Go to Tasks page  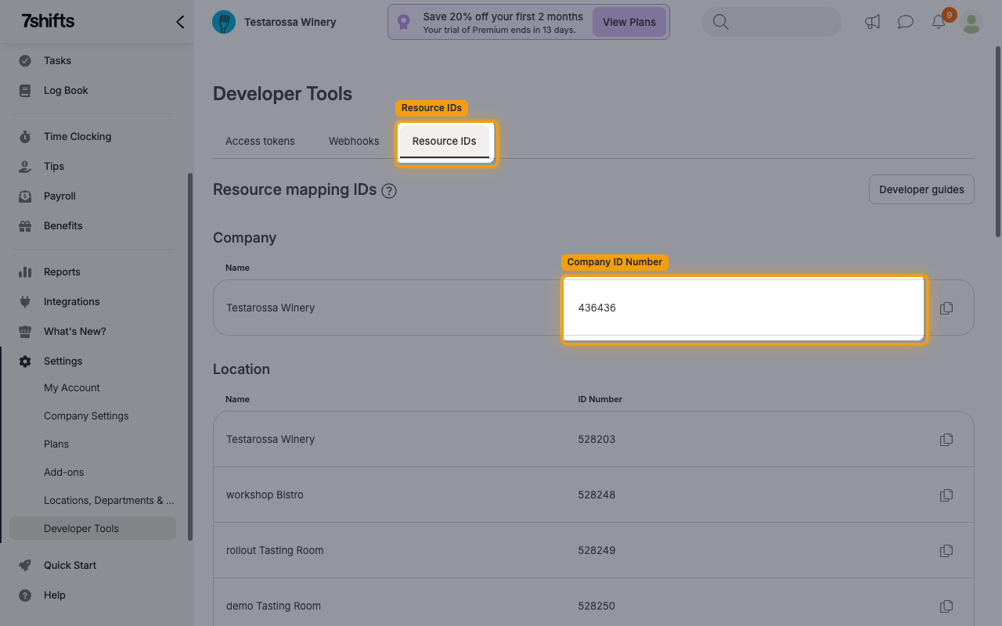click(x=57, y=60)
